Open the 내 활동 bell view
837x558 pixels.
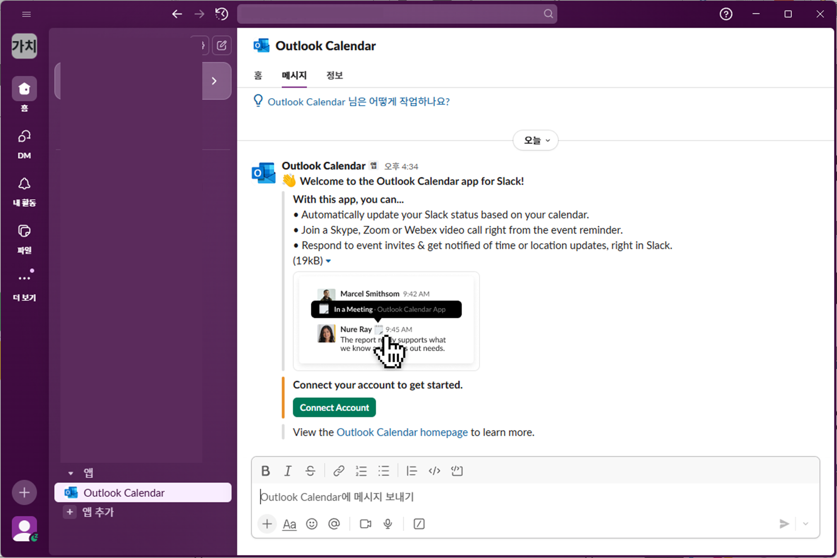(x=24, y=191)
